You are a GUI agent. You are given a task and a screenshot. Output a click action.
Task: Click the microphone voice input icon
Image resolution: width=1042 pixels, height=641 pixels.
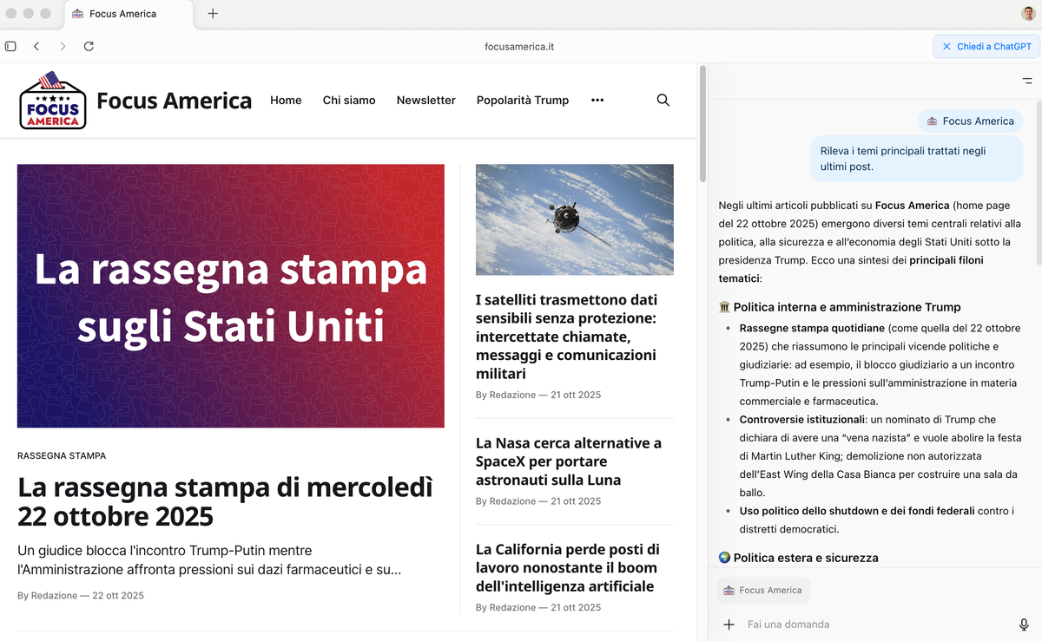click(x=1024, y=625)
